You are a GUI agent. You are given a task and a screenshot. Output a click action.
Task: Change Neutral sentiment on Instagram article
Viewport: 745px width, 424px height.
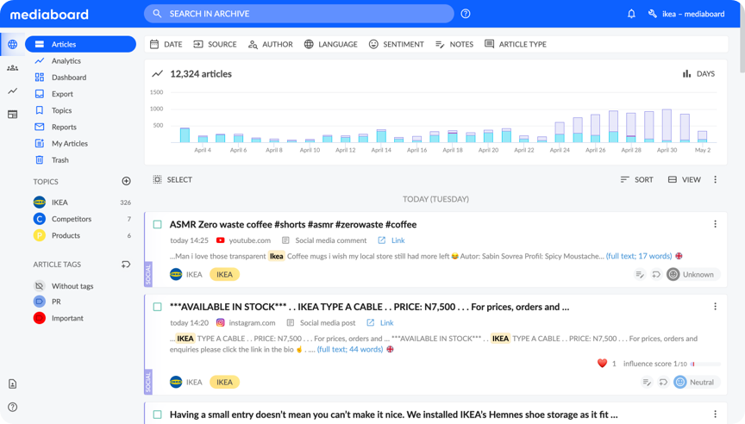[x=697, y=383]
